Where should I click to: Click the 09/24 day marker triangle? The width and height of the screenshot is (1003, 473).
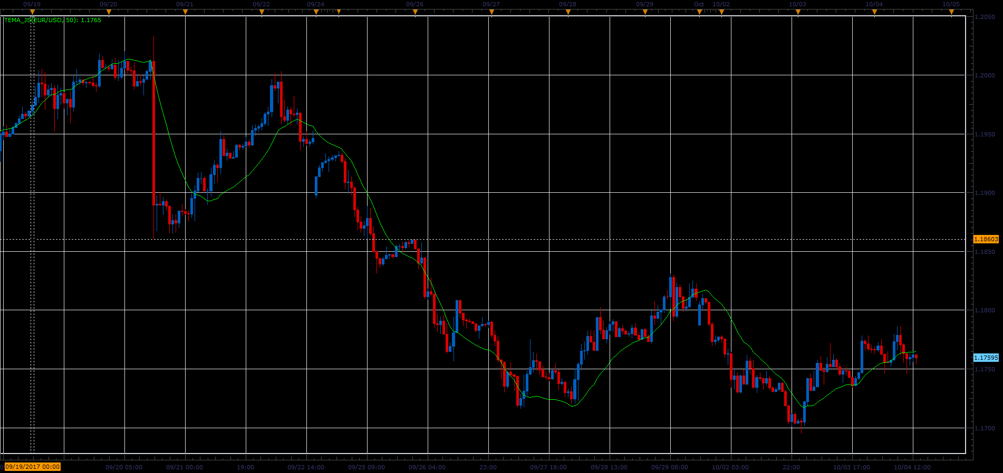click(316, 12)
